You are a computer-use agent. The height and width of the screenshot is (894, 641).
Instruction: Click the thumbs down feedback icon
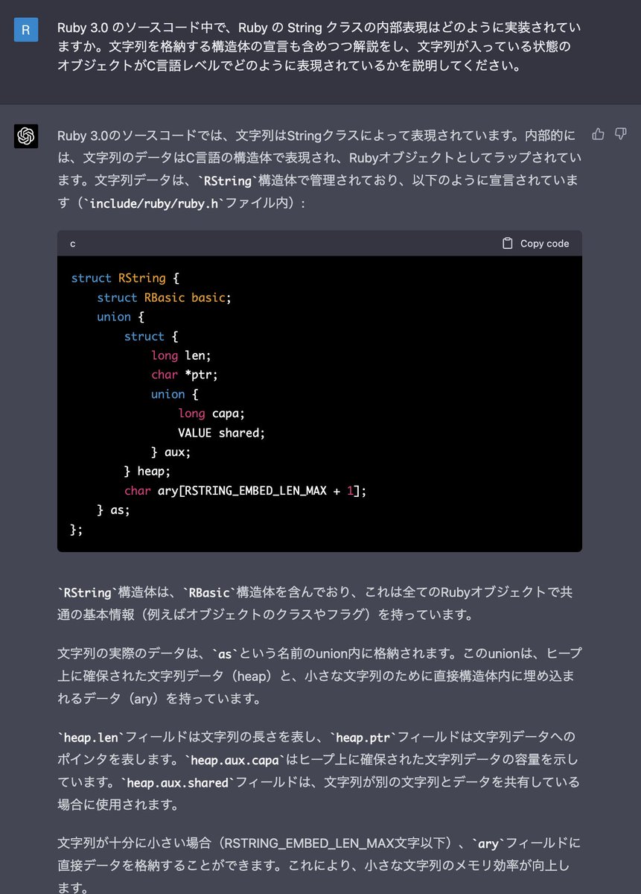620,134
